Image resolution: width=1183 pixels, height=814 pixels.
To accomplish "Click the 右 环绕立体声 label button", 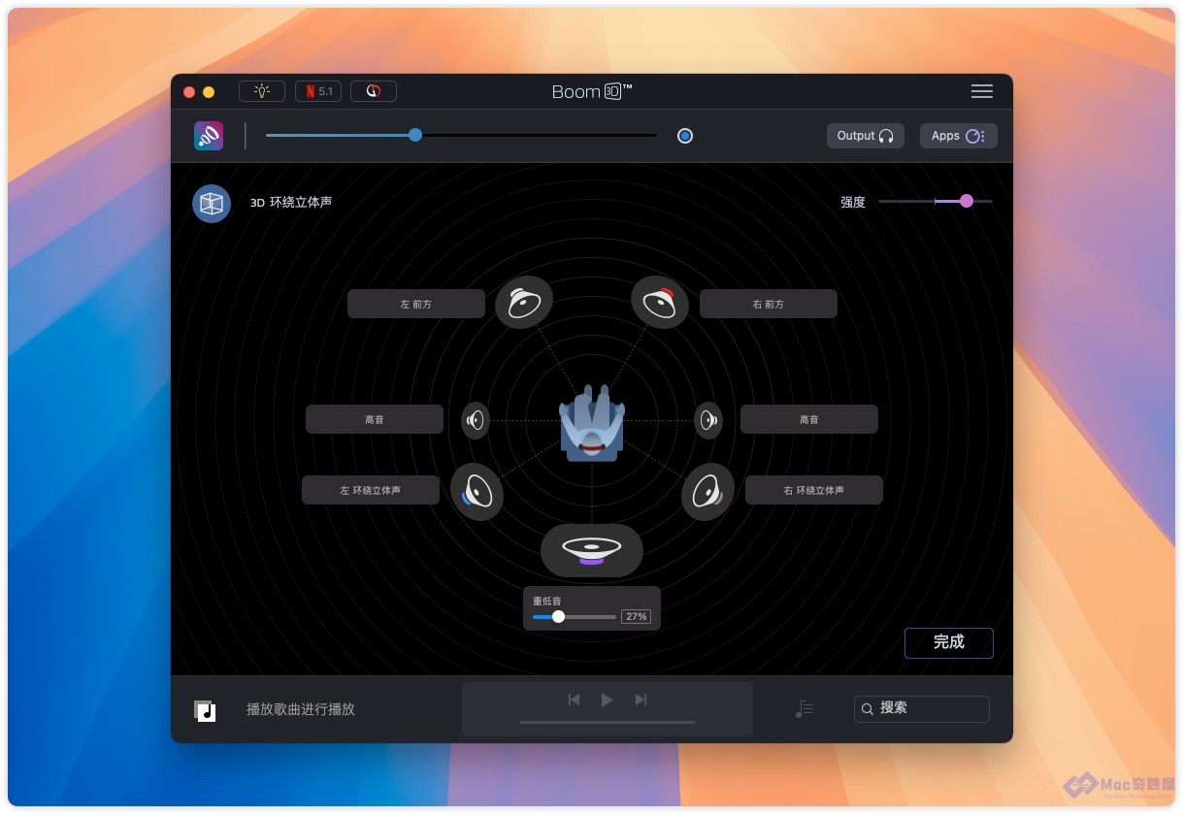I will [x=814, y=490].
